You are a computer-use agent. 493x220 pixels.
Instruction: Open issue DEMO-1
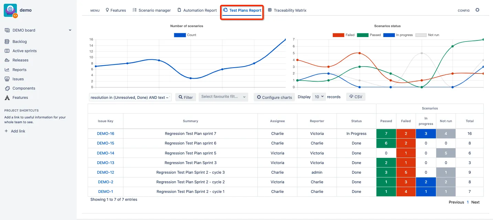click(x=106, y=192)
